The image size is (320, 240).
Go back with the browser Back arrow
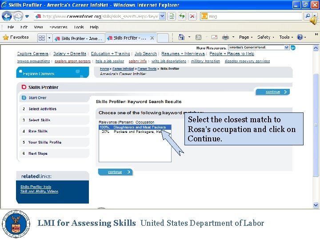point(7,16)
